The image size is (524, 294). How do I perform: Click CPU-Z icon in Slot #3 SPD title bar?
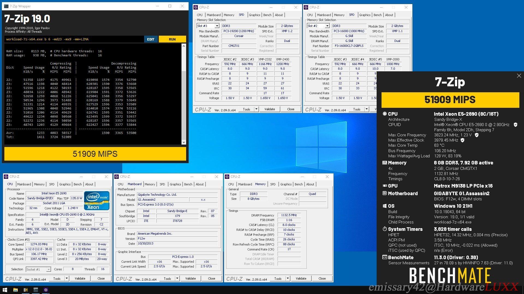196,7
